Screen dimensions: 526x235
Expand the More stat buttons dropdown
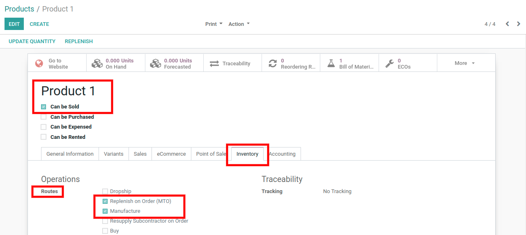(x=465, y=63)
